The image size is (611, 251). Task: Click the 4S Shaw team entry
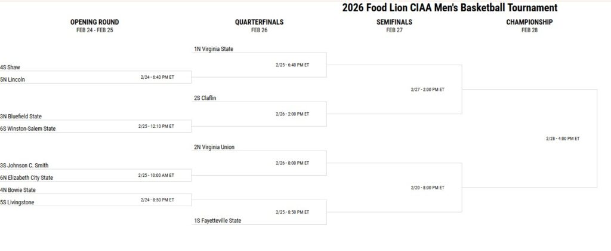[x=11, y=68]
